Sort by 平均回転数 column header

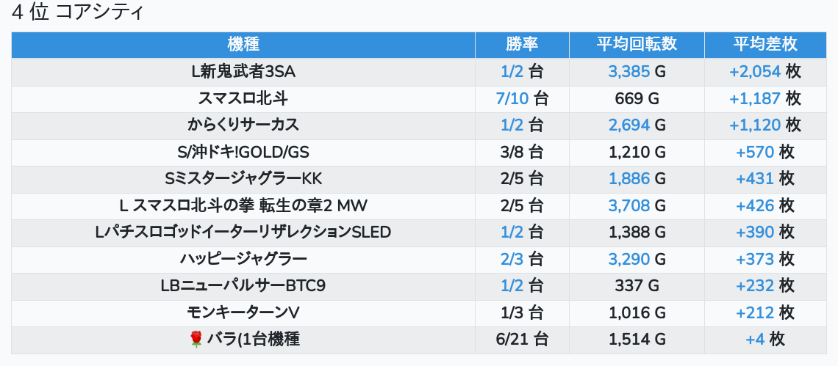pyautogui.click(x=637, y=44)
